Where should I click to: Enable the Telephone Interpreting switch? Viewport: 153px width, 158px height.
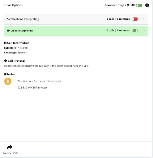coord(135,19)
